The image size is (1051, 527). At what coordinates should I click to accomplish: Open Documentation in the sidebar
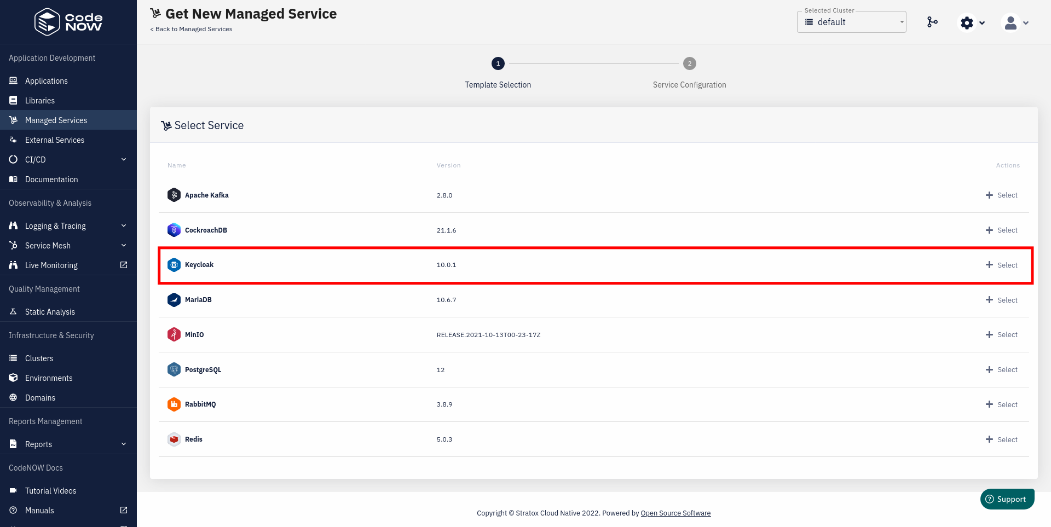(68, 179)
